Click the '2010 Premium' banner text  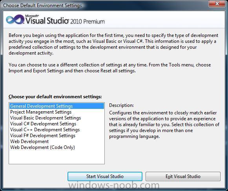(87, 22)
